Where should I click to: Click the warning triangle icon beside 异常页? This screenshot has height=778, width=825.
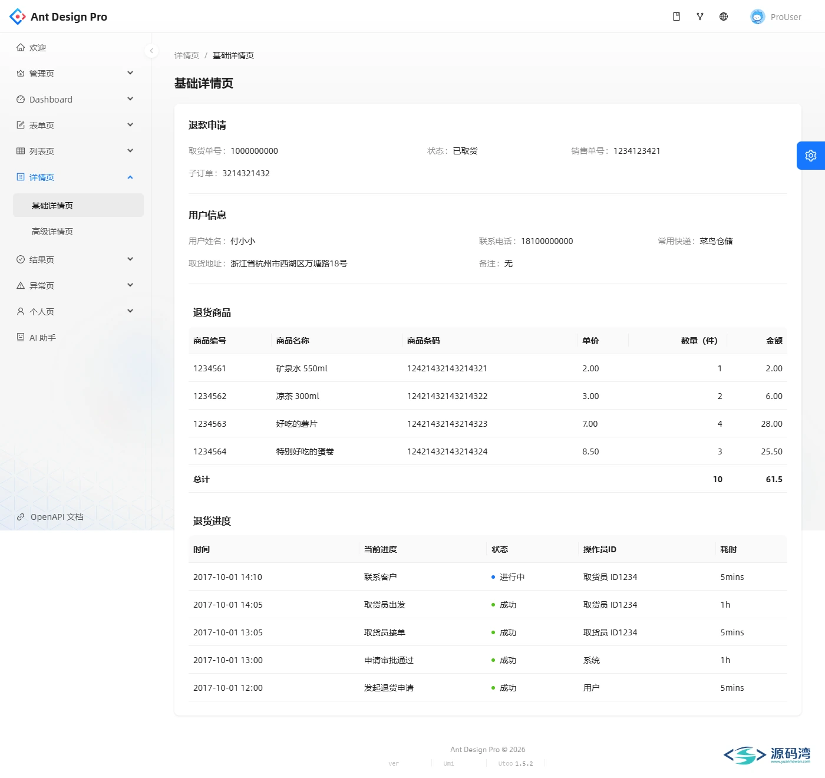tap(21, 286)
